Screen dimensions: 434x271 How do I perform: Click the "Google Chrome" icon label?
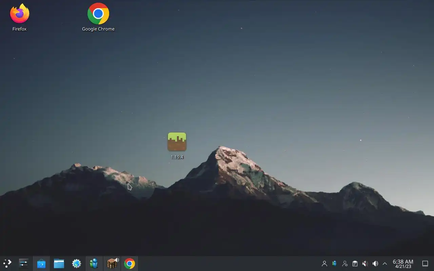[98, 29]
